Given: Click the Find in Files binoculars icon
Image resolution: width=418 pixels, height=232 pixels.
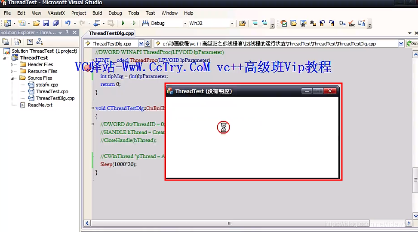Looking at the screenshot, I should (x=242, y=23).
